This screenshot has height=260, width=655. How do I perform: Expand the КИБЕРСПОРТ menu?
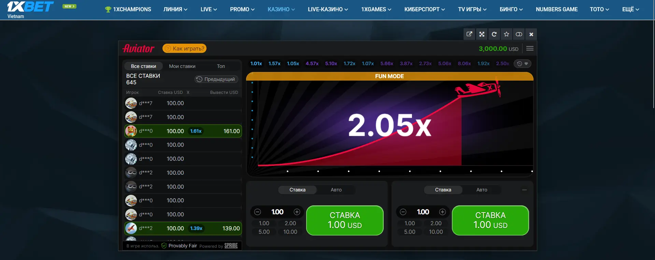coord(425,10)
